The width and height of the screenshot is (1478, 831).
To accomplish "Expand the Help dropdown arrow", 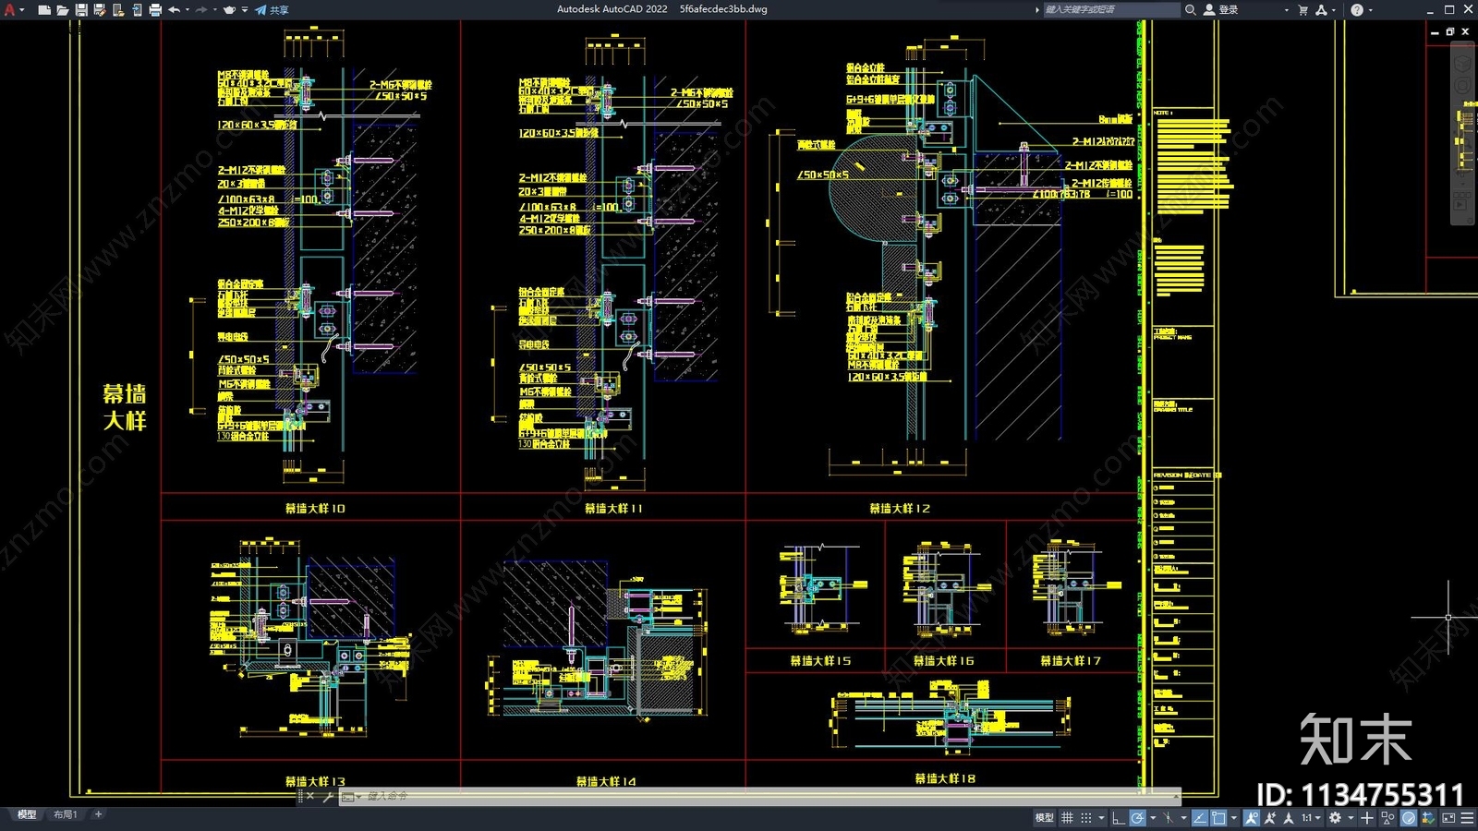I will pyautogui.click(x=1370, y=9).
